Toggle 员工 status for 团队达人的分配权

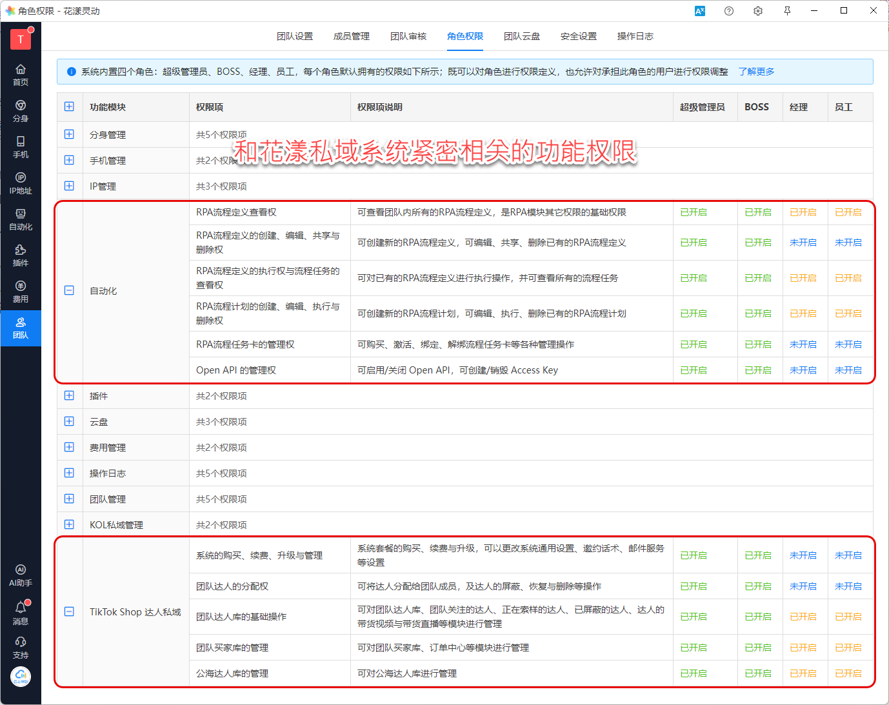click(848, 586)
